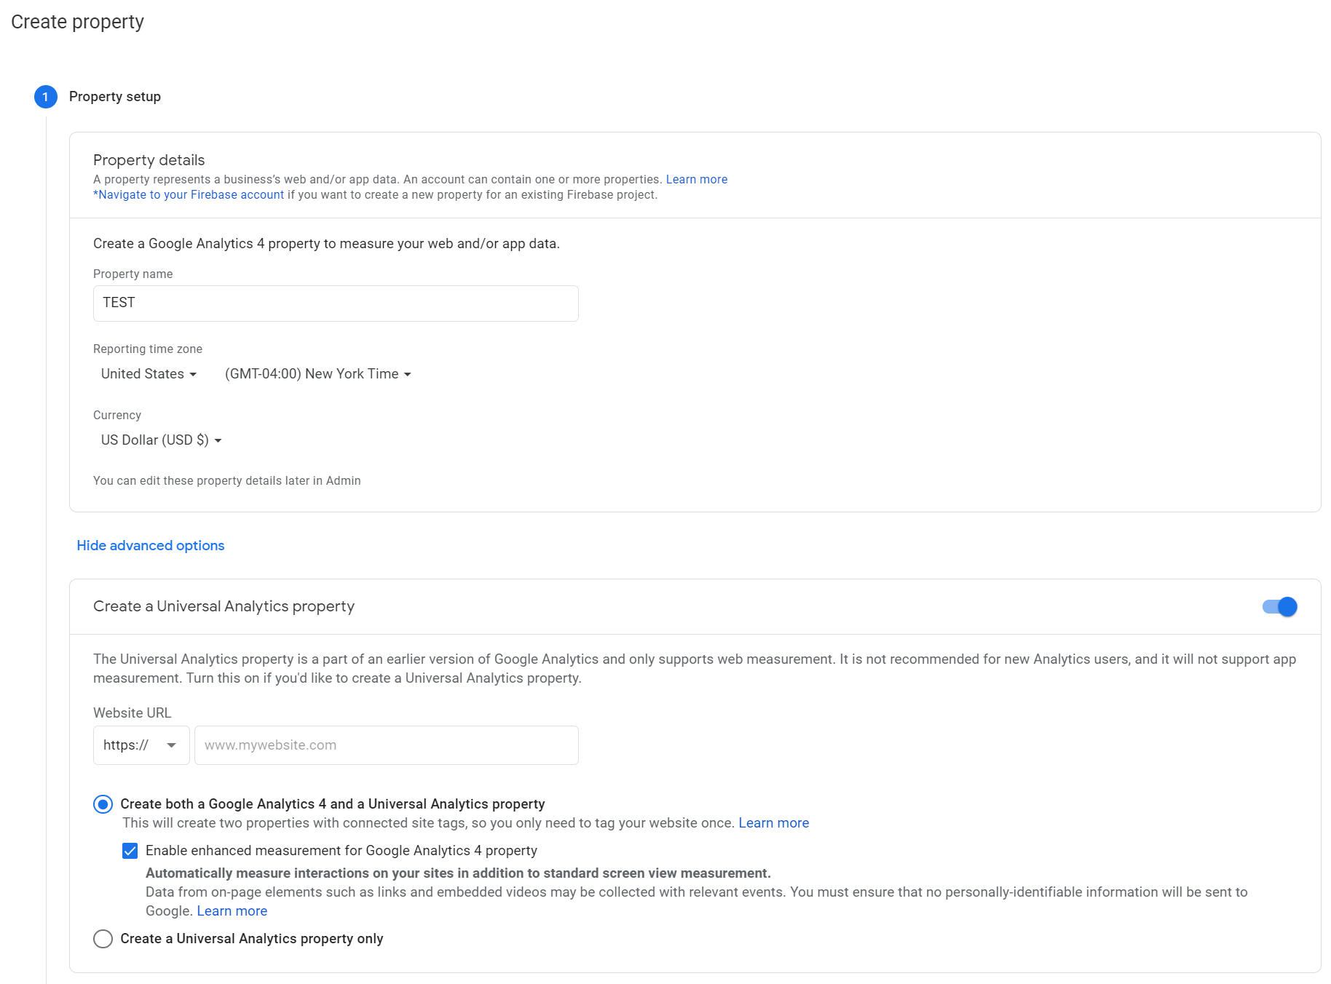Viewport: 1331px width, 984px height.
Task: Open the https:// protocol dropdown
Action: click(141, 745)
